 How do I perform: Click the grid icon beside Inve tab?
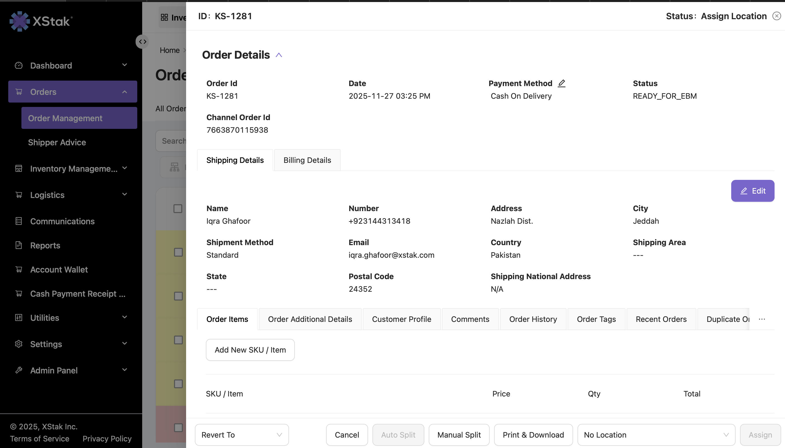click(x=164, y=18)
